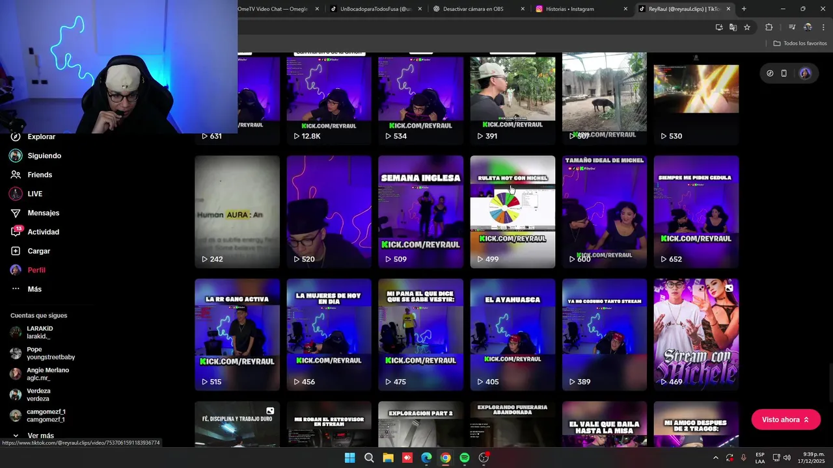Screen dimensions: 833x468
Task: Open OBS Studio from the taskbar
Action: point(484,458)
